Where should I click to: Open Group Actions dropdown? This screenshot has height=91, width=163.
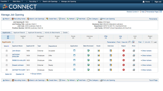point(36,74)
